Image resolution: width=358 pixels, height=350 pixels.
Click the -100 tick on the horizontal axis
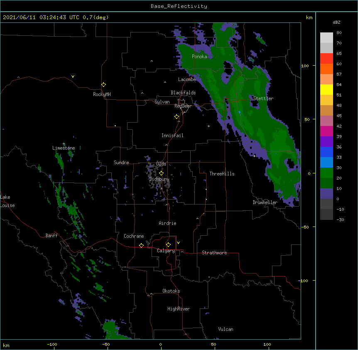[x=52, y=344]
